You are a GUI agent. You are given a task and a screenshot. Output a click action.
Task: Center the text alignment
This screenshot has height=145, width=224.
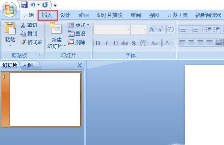point(191,43)
